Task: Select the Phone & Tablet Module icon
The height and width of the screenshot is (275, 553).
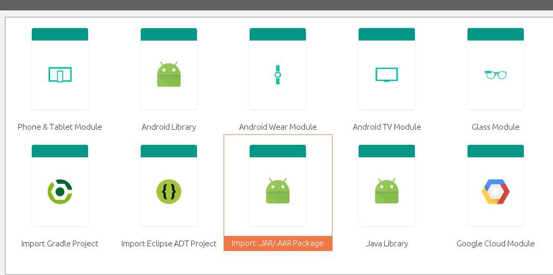Action: pos(60,75)
